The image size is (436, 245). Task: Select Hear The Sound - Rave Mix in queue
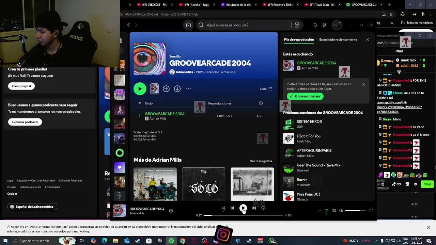coord(326,167)
